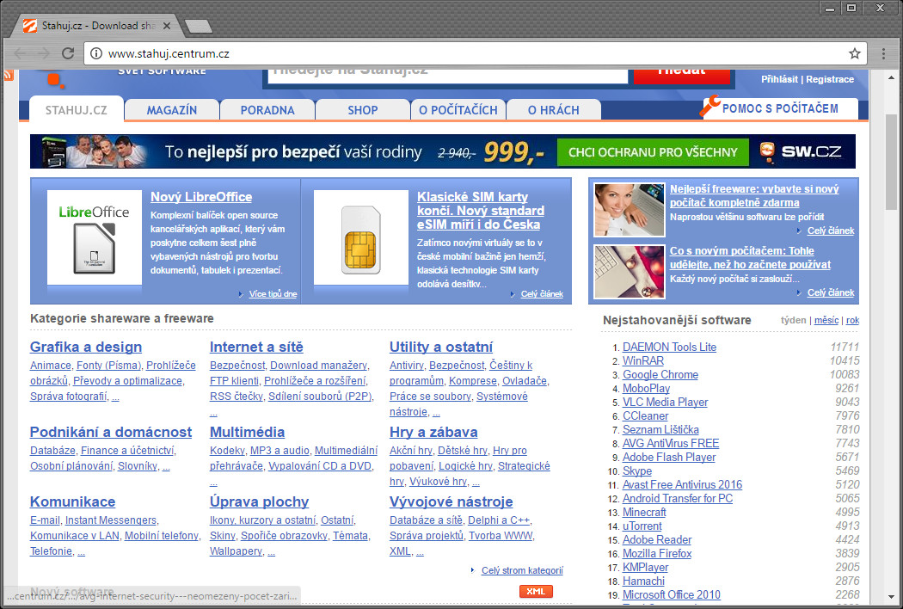Click the SW.CZ logo in banner
903x609 pixels.
(x=801, y=152)
